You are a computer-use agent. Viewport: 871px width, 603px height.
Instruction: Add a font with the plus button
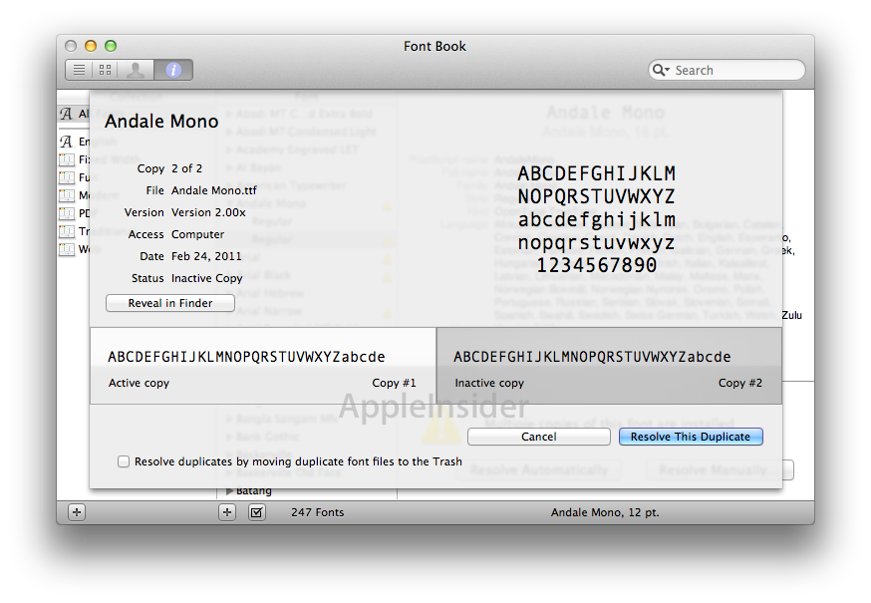point(227,512)
